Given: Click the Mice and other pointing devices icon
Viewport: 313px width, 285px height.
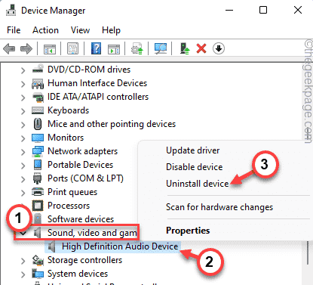Looking at the screenshot, I should [x=38, y=124].
